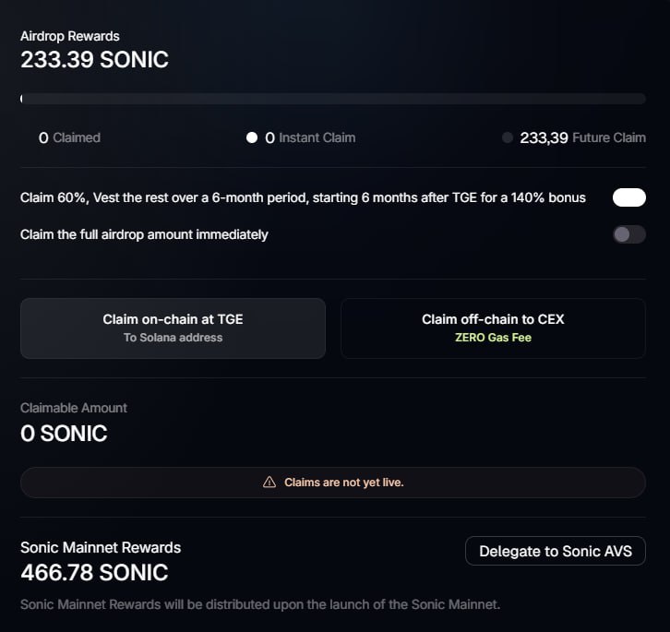This screenshot has height=632, width=670.
Task: Click the 233.39 SONIC airdrop amount
Action: pyautogui.click(x=94, y=59)
